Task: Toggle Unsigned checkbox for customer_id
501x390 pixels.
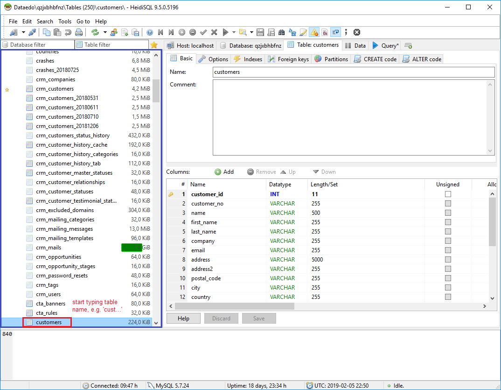Action: pos(448,194)
